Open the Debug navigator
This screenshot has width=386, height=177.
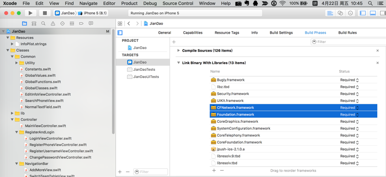pos(72,24)
